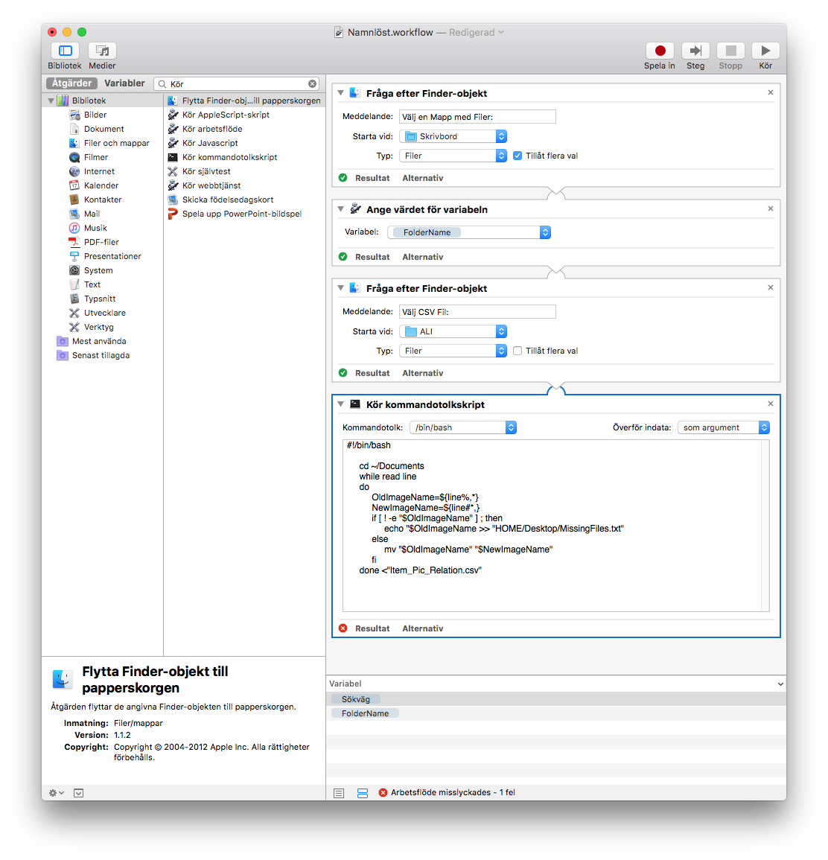Screen dimensions: 828x860
Task: Open the Skrivbord start location dropdown
Action: pos(453,136)
